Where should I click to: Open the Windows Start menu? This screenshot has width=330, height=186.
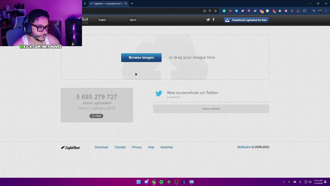[x=139, y=182]
